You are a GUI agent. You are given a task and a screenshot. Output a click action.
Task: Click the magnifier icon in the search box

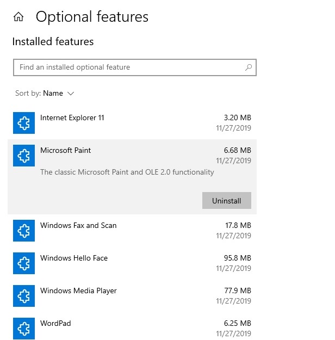pos(249,67)
